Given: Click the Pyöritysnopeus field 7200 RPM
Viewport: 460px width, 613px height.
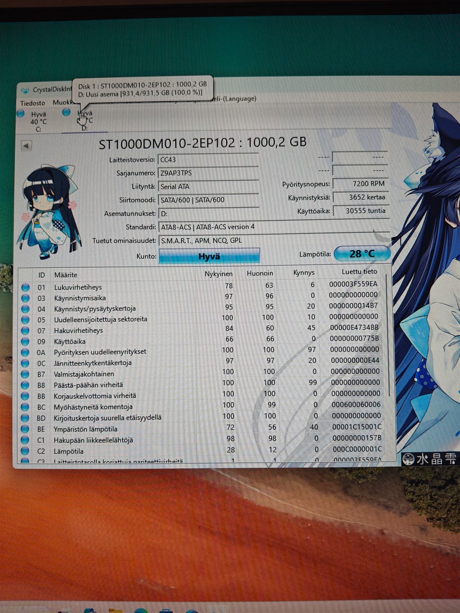Looking at the screenshot, I should [x=360, y=183].
